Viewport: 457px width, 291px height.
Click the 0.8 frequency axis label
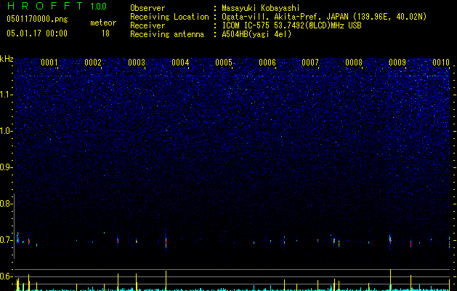click(6, 204)
